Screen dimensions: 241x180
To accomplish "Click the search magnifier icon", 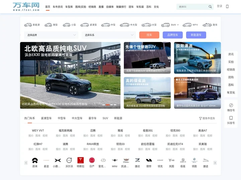I will pos(210,7).
